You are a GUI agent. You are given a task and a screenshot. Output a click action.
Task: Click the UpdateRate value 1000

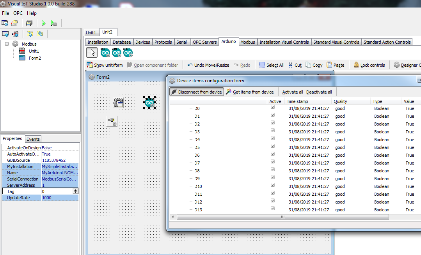60,198
